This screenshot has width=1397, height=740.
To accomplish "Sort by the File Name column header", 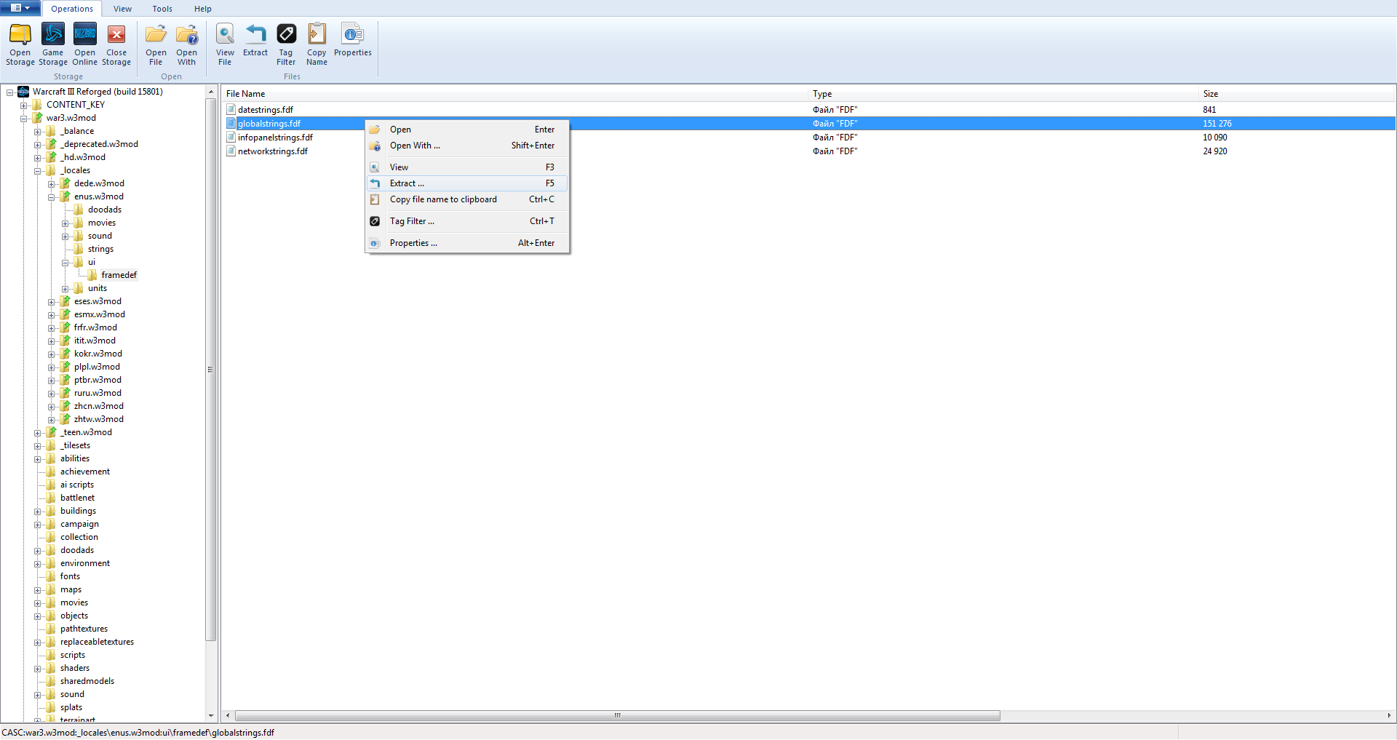I will point(515,94).
